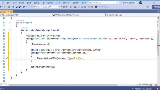Open the Tools menu
Image resolution: width=160 pixels, height=90 pixels.
click(x=58, y=3)
